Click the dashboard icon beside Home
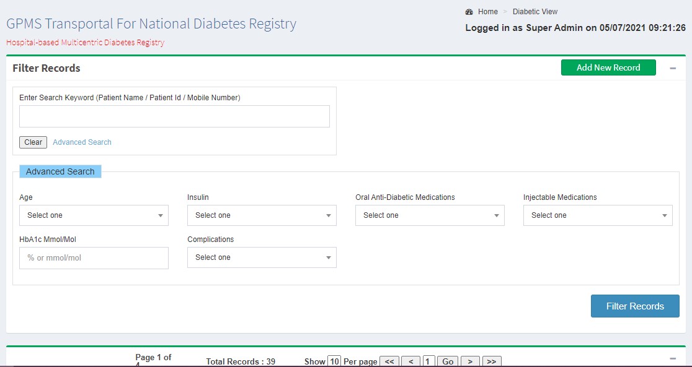 tap(469, 12)
